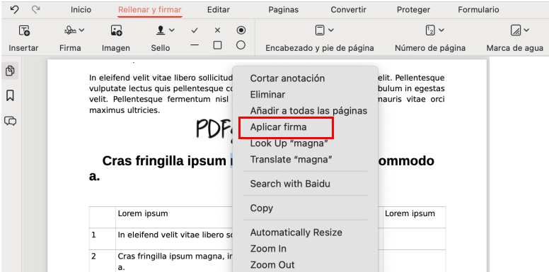This screenshot has width=549, height=272.
Task: Click the Sello stamp icon
Action: pos(161,31)
